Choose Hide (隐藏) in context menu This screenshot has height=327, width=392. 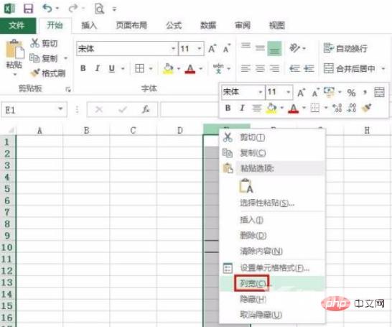coord(272,299)
